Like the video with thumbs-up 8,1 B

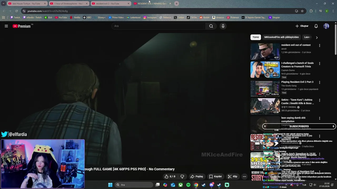(170, 176)
